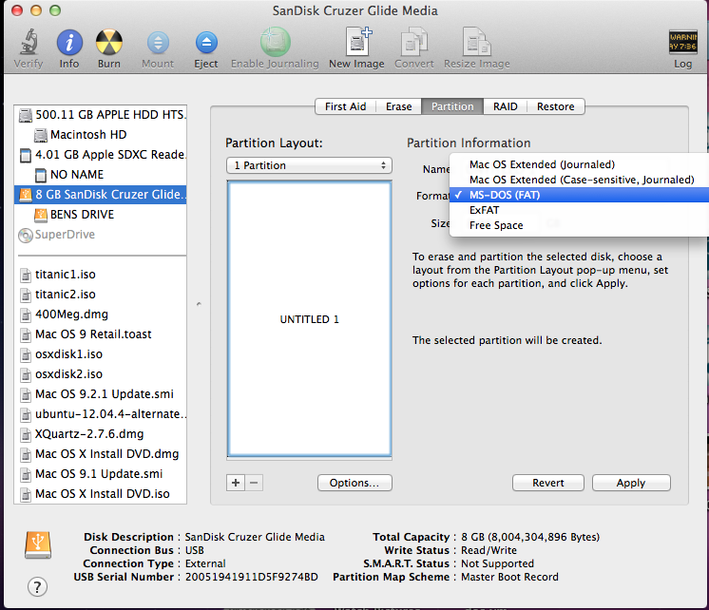709x610 pixels.
Task: Switch to the Erase tab
Action: point(399,106)
